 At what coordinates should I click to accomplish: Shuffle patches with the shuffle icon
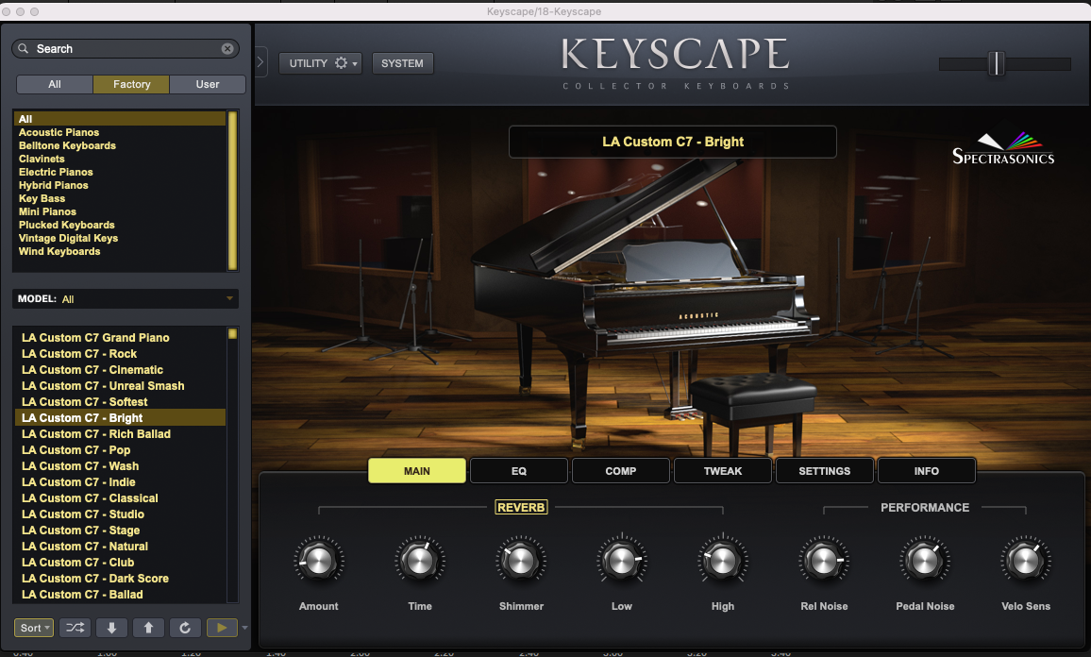[x=75, y=628]
